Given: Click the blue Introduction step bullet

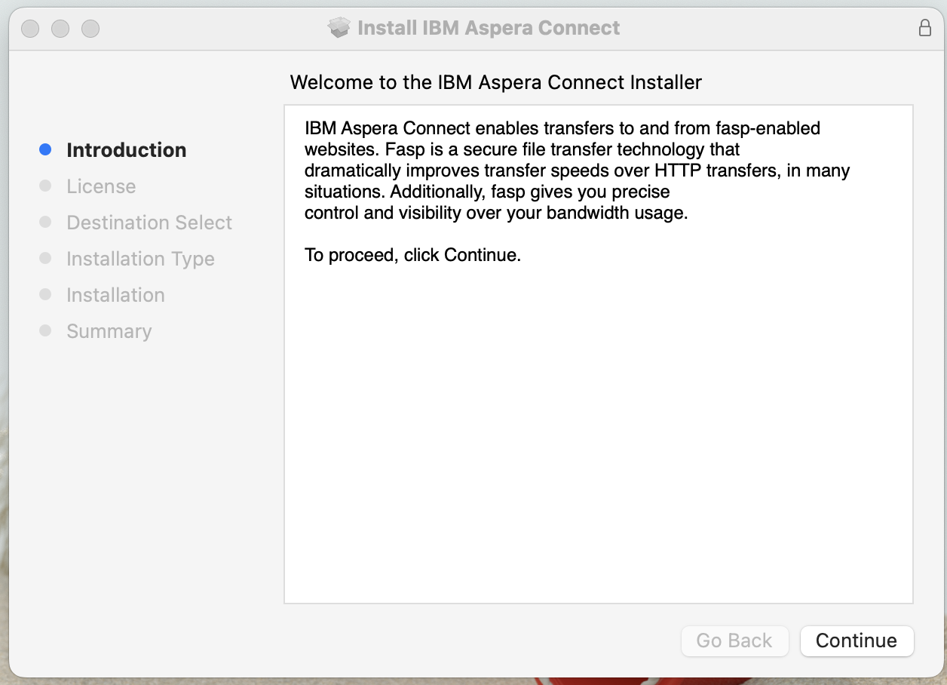Looking at the screenshot, I should point(45,150).
